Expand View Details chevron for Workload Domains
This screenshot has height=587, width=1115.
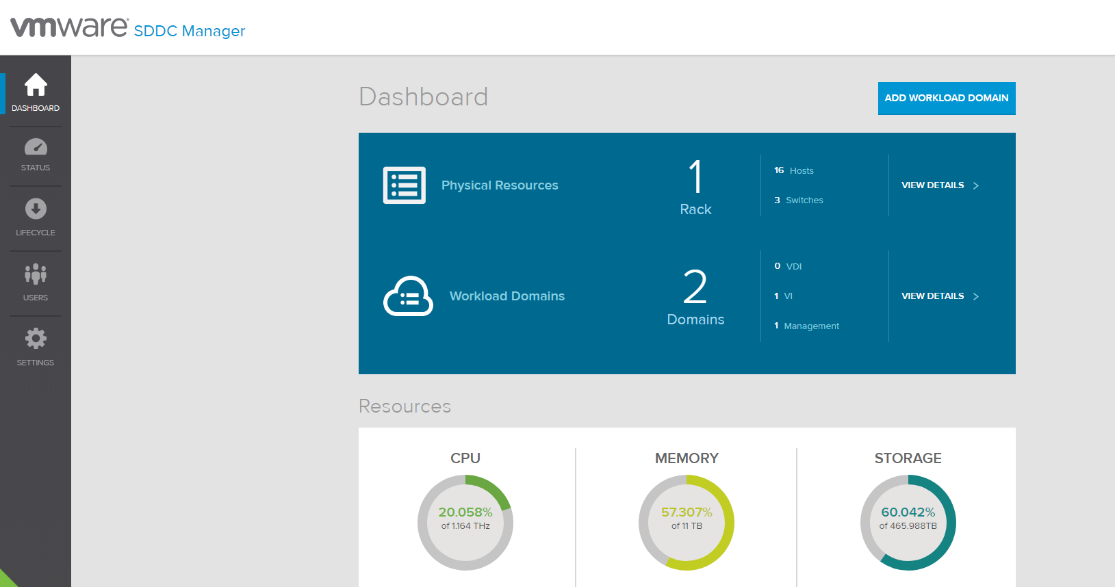(x=976, y=296)
